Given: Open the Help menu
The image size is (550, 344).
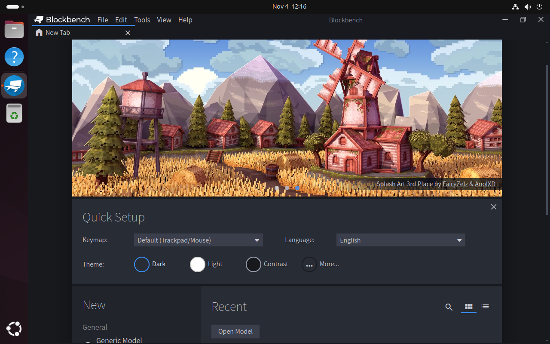Looking at the screenshot, I should click(185, 20).
